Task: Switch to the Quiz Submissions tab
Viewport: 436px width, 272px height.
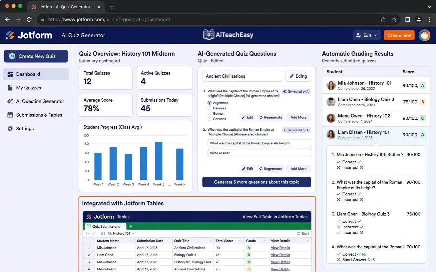Action: coord(106,226)
